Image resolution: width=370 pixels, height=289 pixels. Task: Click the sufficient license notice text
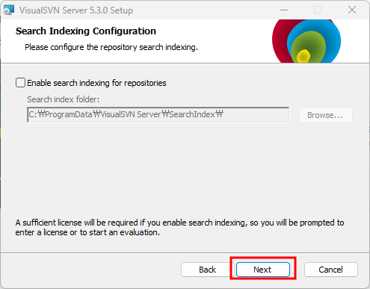click(179, 227)
